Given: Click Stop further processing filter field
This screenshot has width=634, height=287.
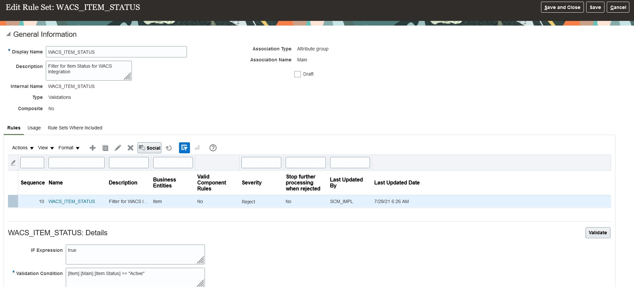Looking at the screenshot, I should (x=306, y=163).
